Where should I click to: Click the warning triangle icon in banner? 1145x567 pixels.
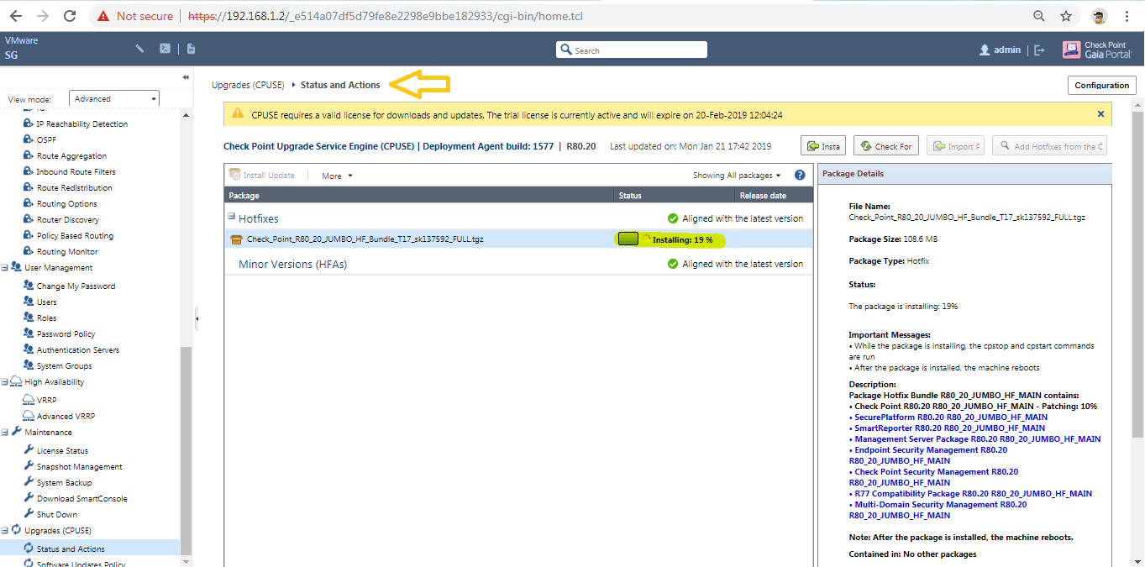point(238,113)
